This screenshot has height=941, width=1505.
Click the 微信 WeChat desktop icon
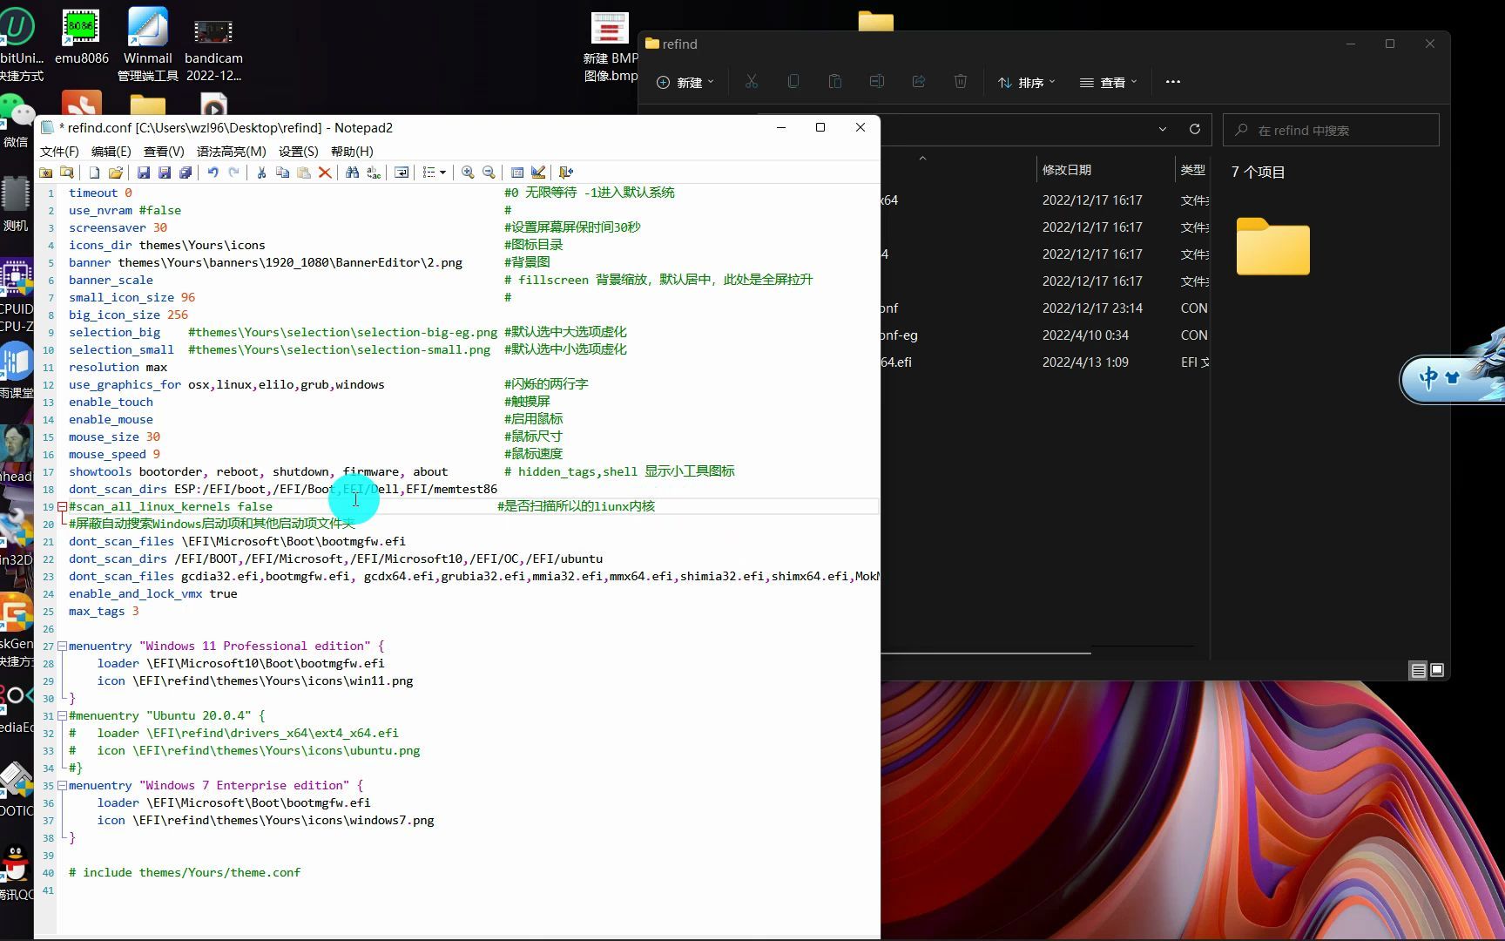[17, 120]
